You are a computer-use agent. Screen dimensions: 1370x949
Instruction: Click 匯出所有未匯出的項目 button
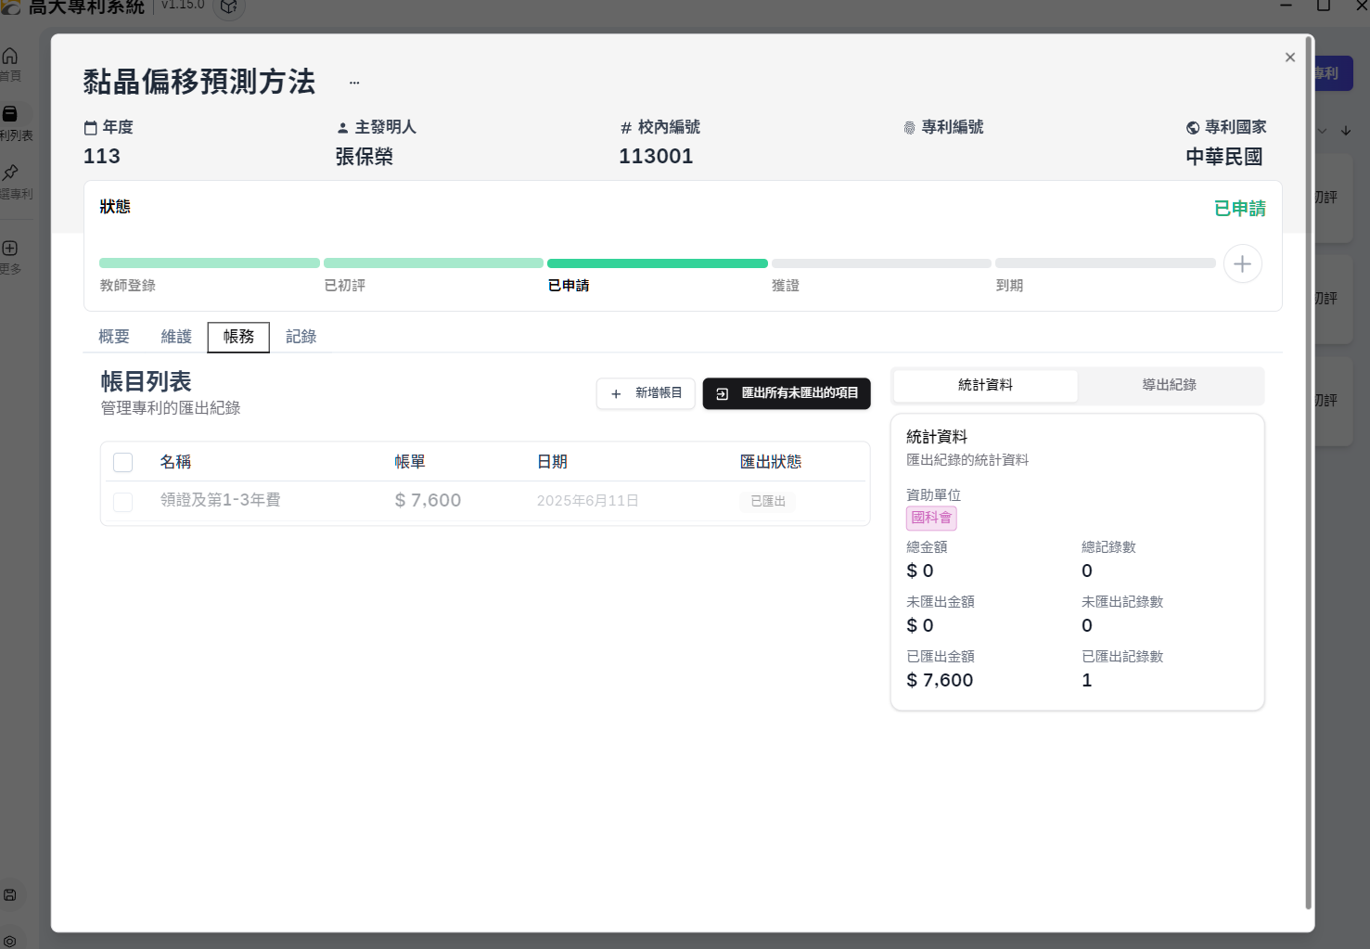click(787, 393)
